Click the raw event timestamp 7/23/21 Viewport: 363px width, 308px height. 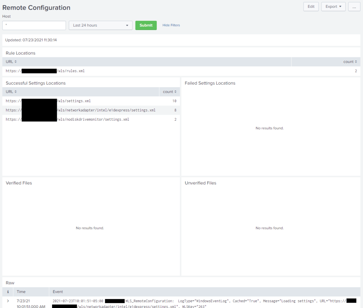24,301
